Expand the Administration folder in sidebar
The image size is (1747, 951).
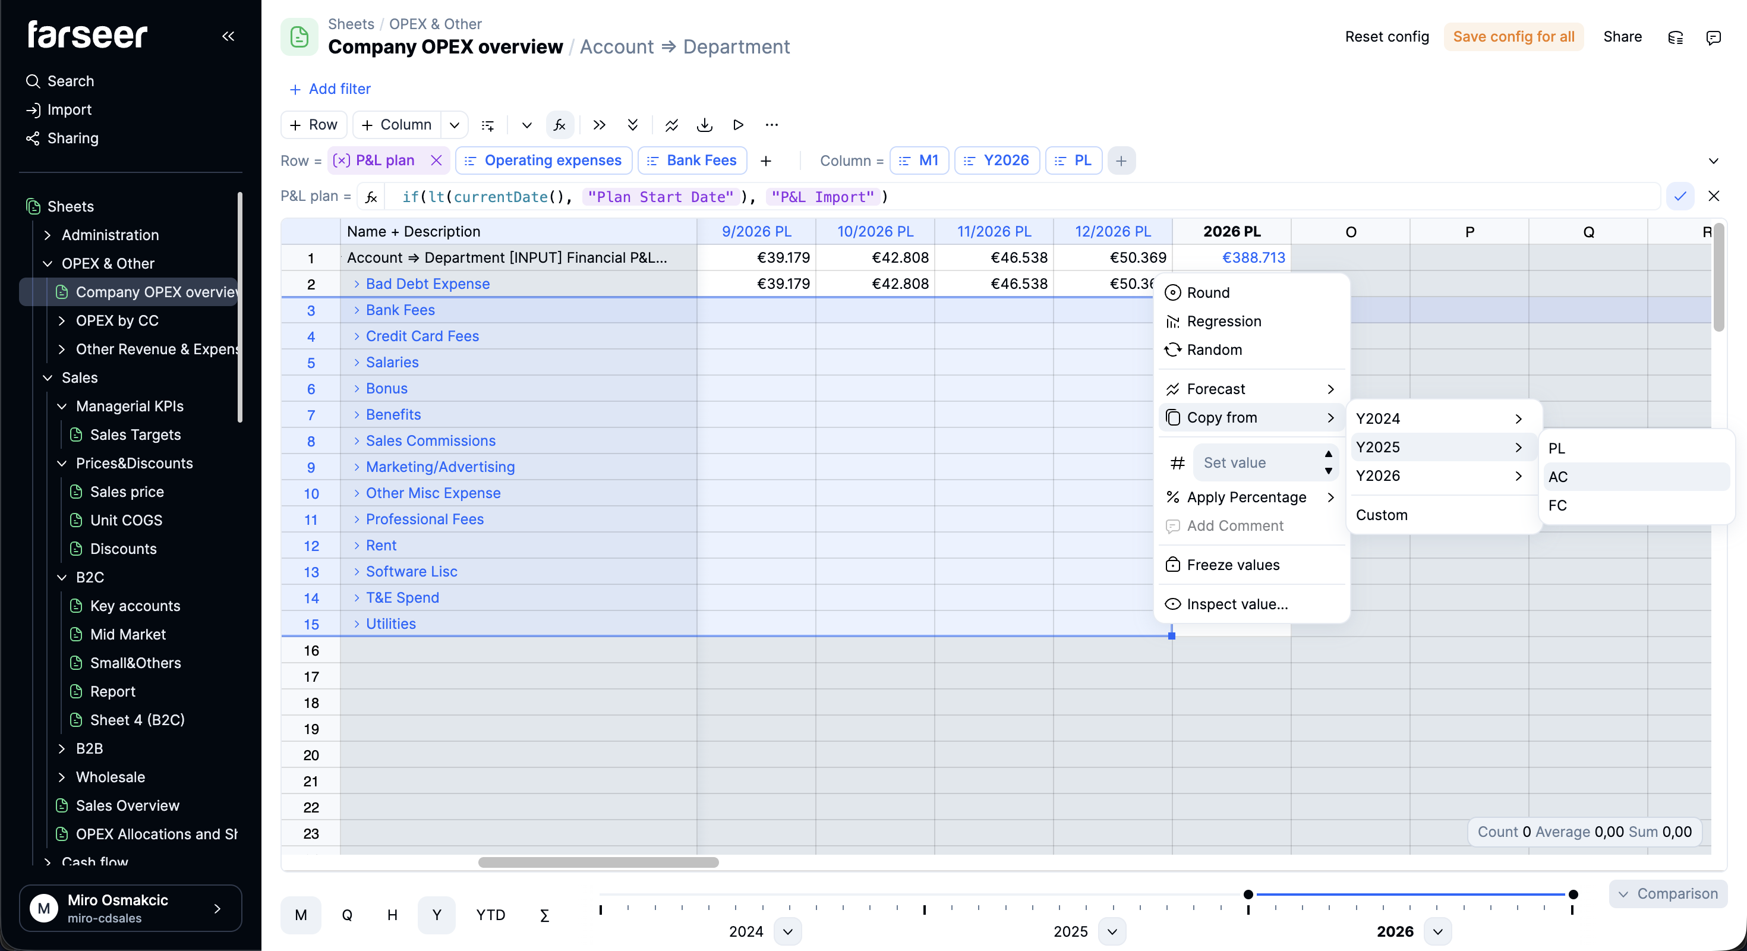(x=48, y=235)
